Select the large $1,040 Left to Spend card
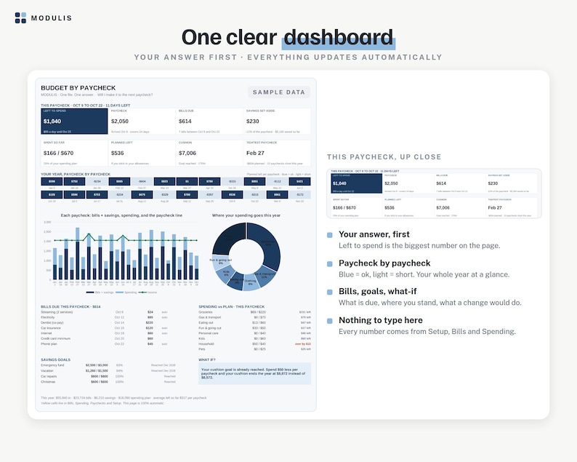 click(x=74, y=122)
